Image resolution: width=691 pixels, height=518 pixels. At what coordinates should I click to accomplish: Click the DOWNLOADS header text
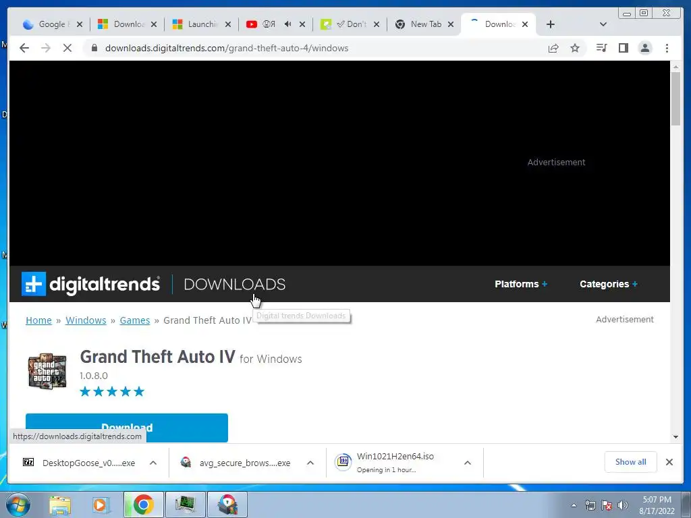point(234,285)
